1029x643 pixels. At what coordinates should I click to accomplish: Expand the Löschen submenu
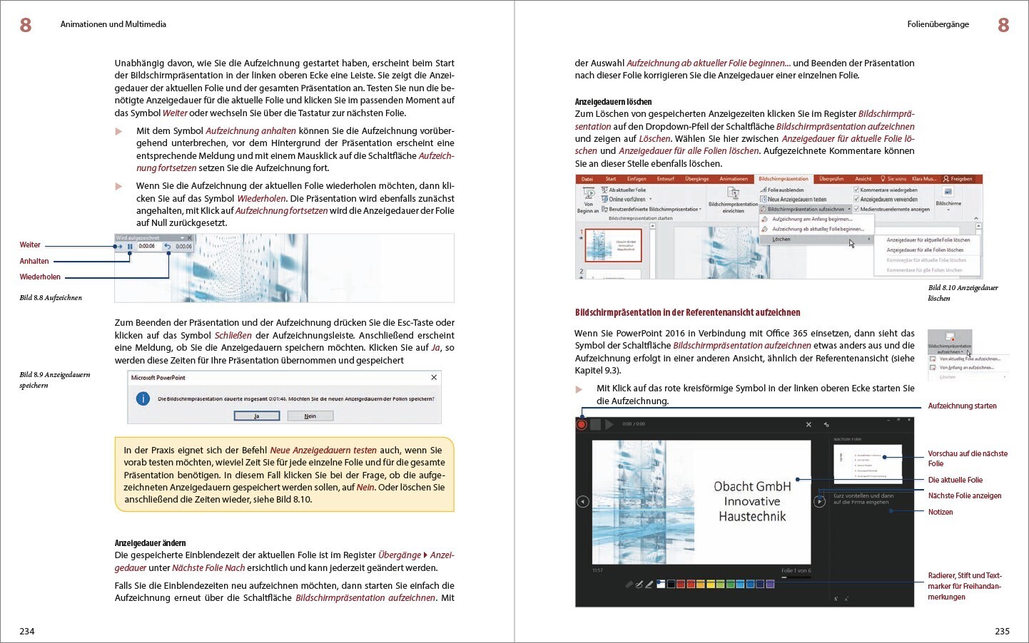[x=817, y=240]
